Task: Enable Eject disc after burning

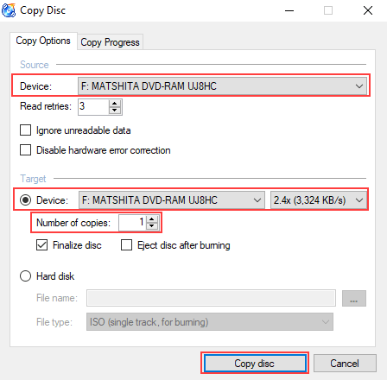Action: [126, 245]
